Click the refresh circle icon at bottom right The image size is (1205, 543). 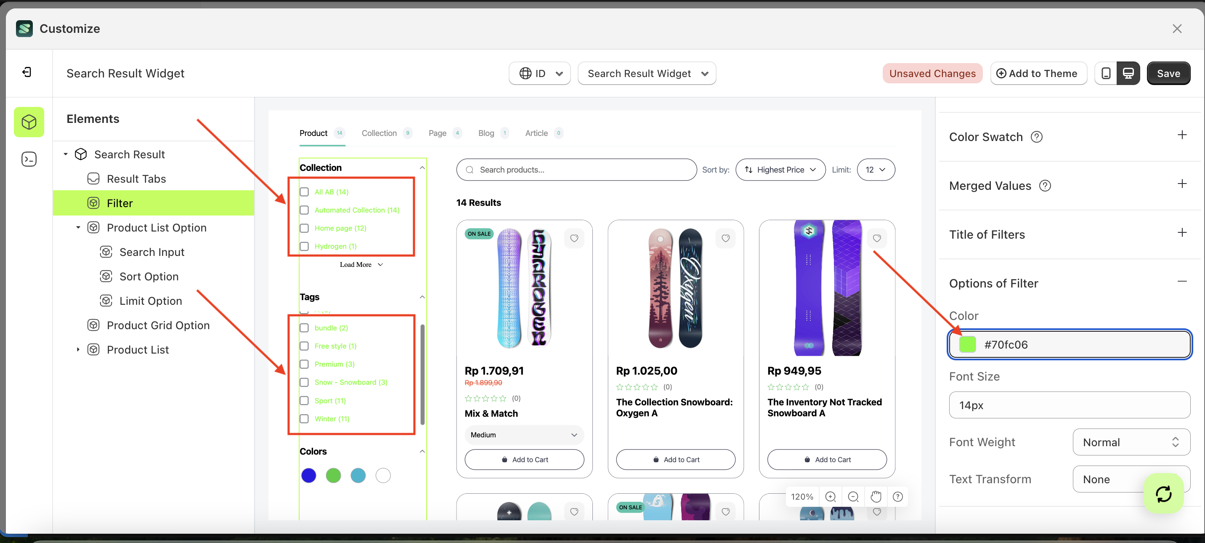point(1164,494)
